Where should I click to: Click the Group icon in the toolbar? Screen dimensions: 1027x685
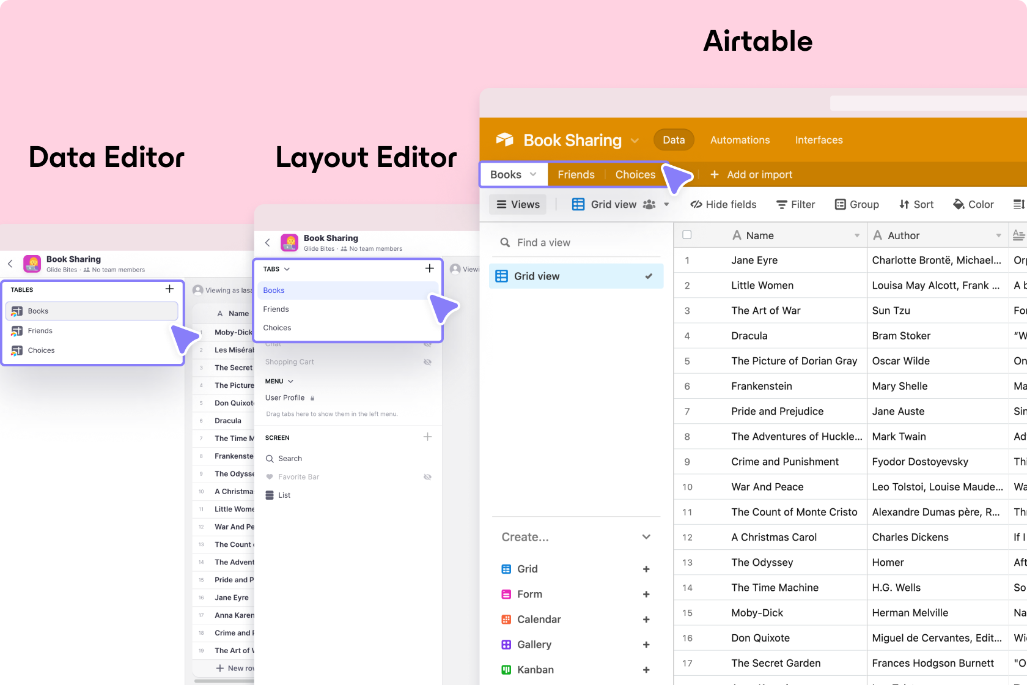pyautogui.click(x=840, y=204)
